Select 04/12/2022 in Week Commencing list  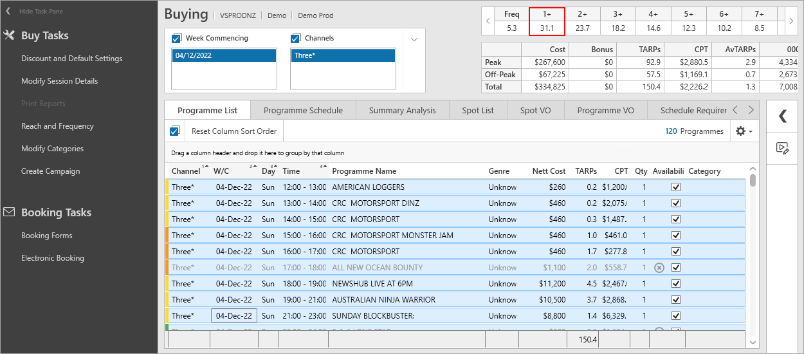point(224,56)
